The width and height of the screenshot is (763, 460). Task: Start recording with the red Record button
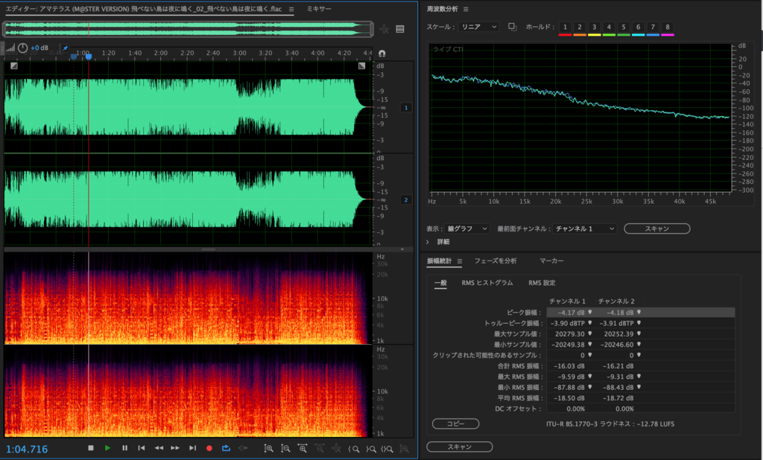point(209,448)
